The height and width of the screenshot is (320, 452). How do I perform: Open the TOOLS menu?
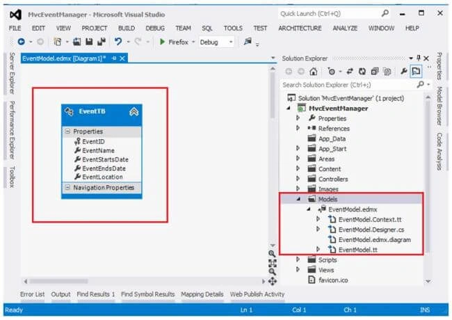[x=233, y=29]
